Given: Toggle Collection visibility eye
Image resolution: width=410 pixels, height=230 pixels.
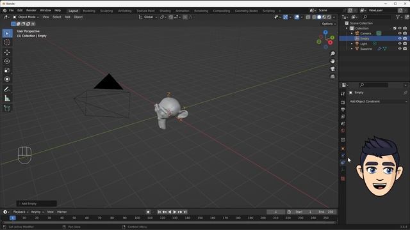Looking at the screenshot, I should [400, 28].
